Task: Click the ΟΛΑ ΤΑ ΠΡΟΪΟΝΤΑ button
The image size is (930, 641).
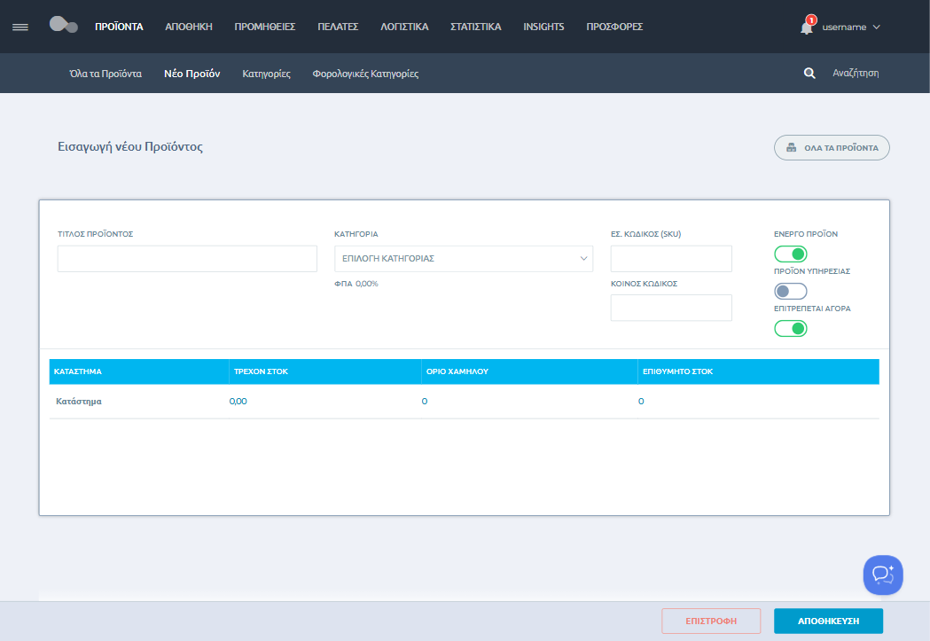Action: click(832, 148)
